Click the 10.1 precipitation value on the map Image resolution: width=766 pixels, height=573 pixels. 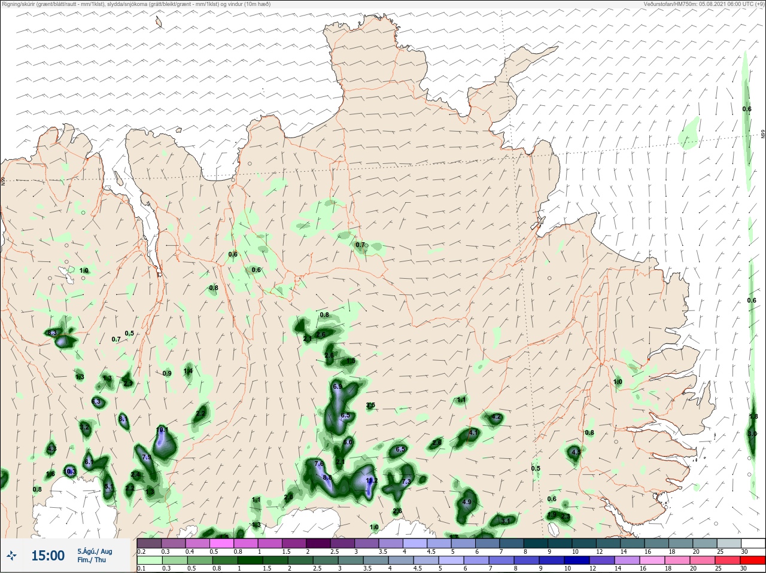[x=162, y=430]
